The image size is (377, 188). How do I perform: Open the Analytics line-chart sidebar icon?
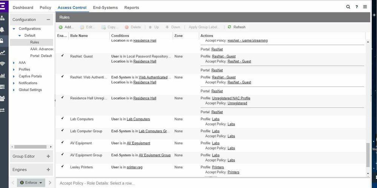pos(3,52)
